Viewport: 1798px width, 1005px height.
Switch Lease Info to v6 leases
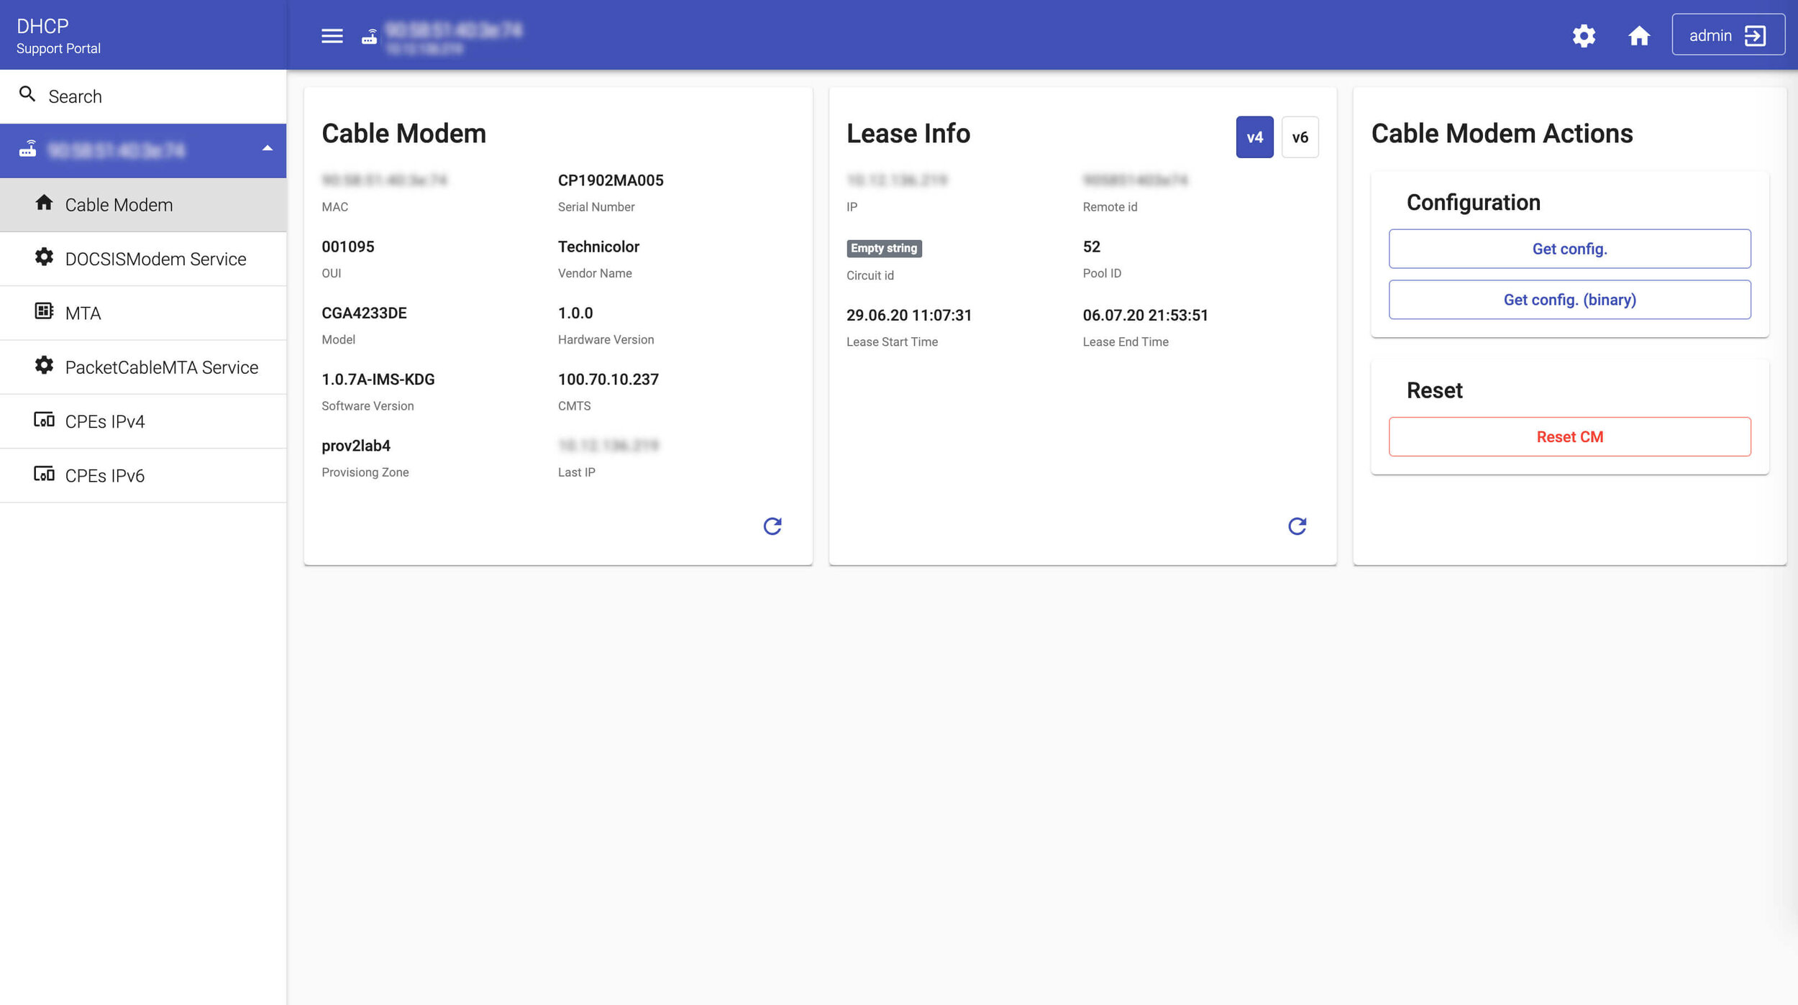(x=1299, y=137)
